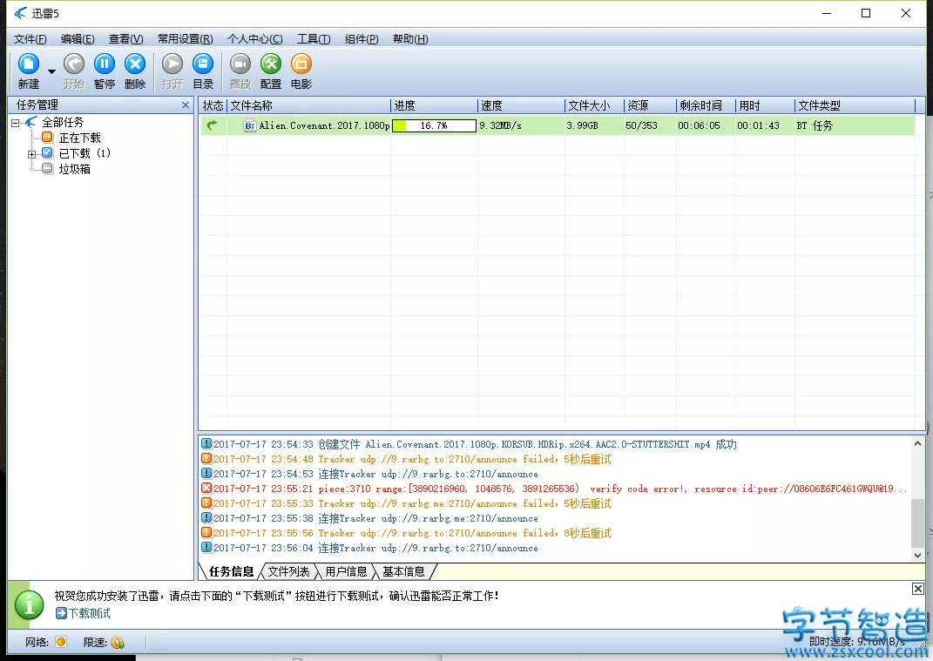Click the green info icon in banner
Image resolution: width=933 pixels, height=661 pixels.
tap(29, 605)
